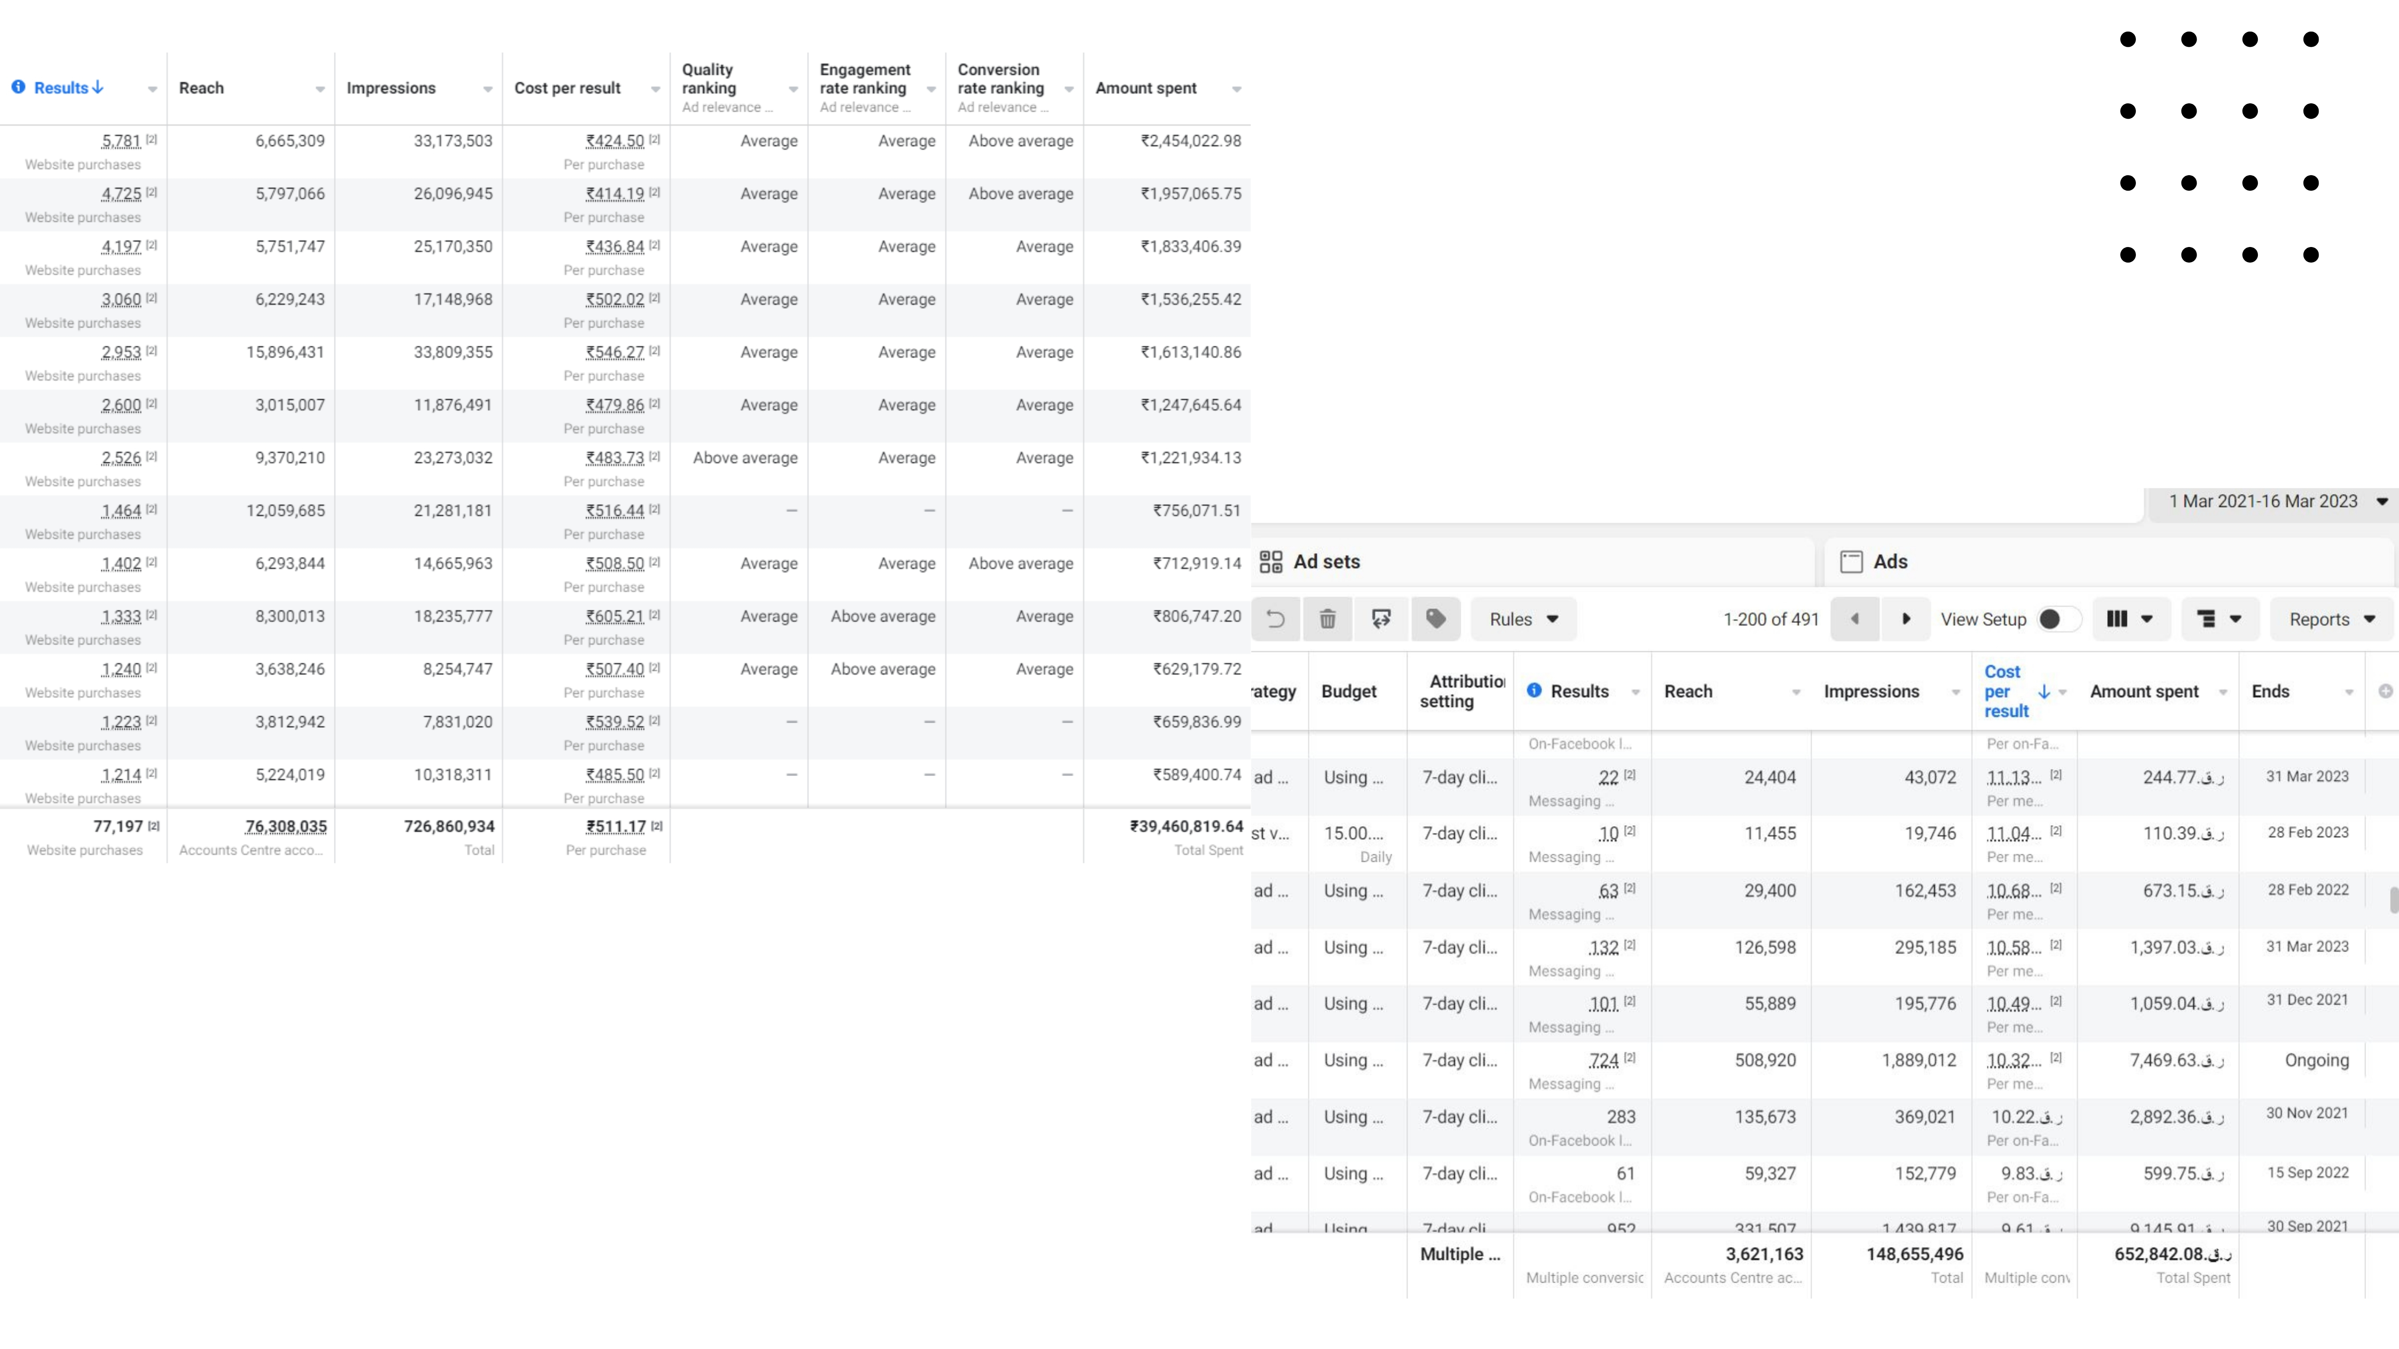Click the 132 messaging results value
The height and width of the screenshot is (1349, 2399).
(1604, 947)
